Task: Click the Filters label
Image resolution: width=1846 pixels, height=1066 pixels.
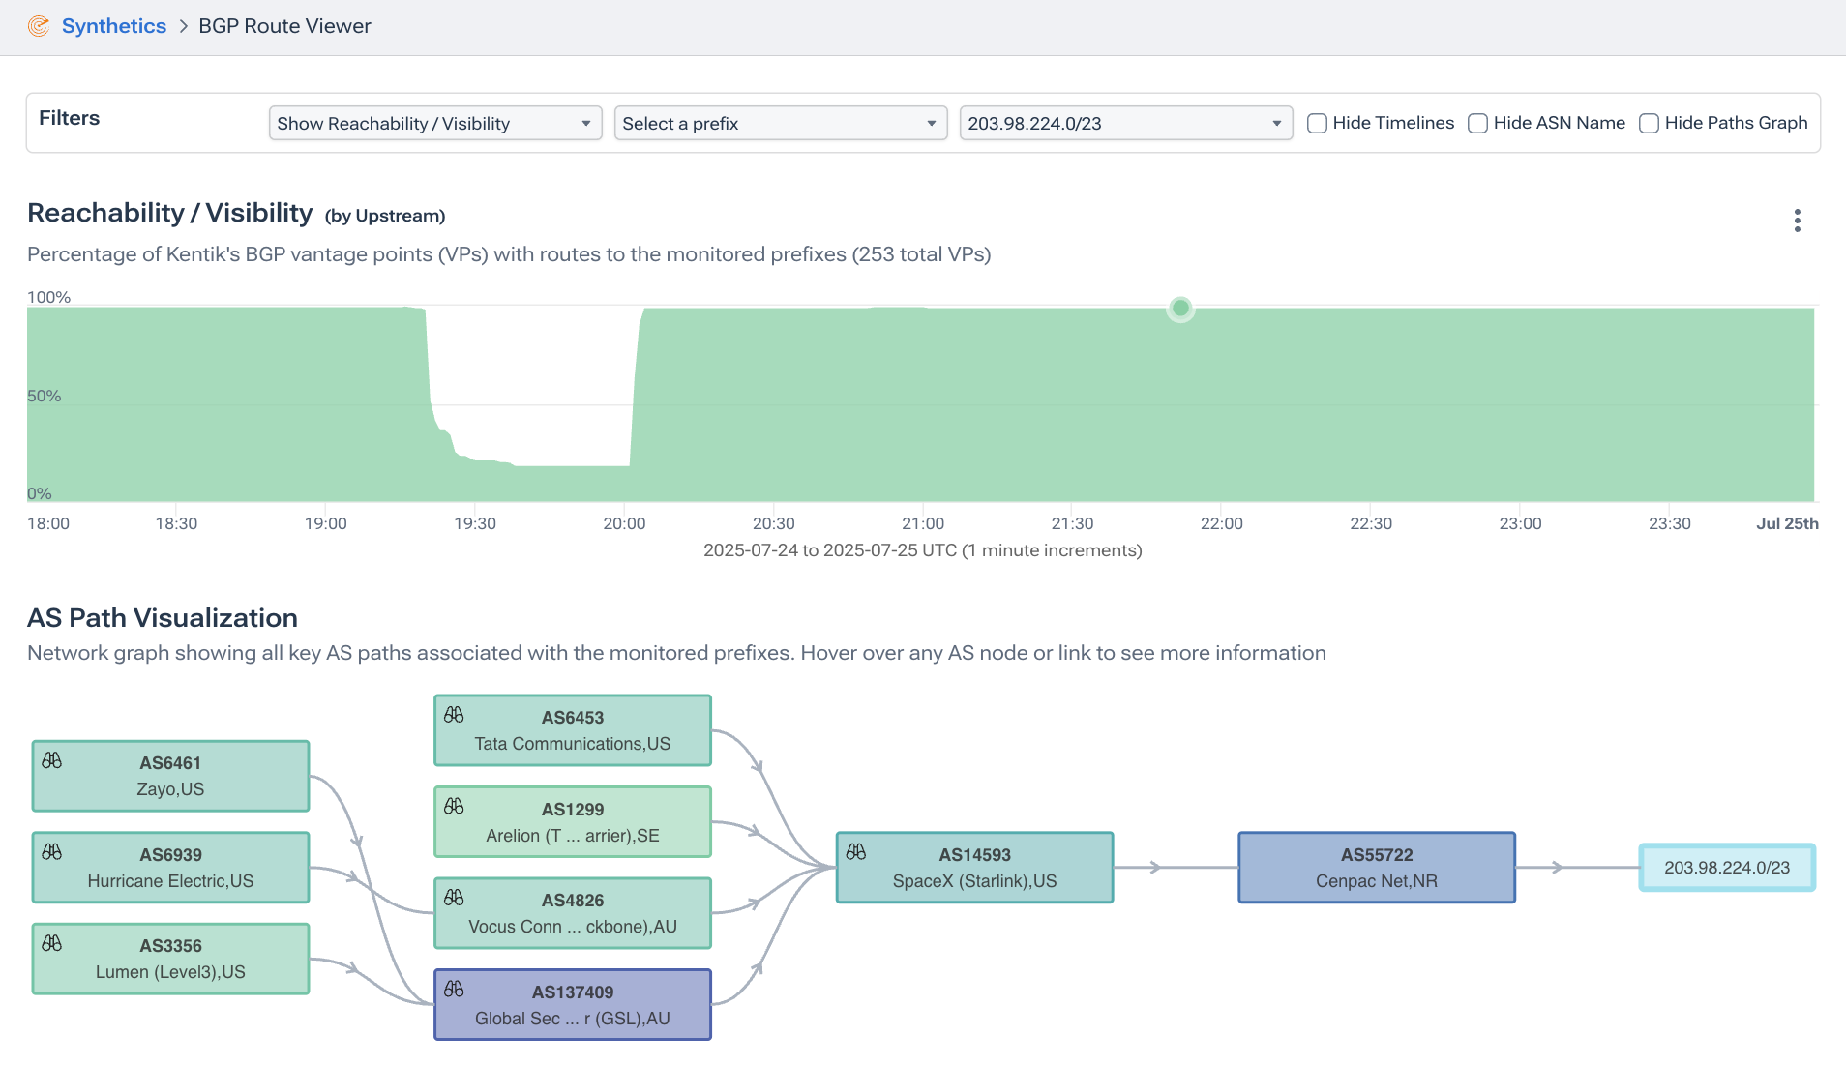Action: coord(70,118)
